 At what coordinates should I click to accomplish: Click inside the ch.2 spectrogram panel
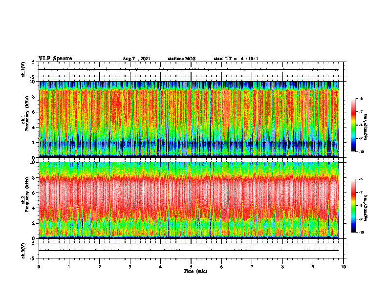pyautogui.click(x=188, y=200)
